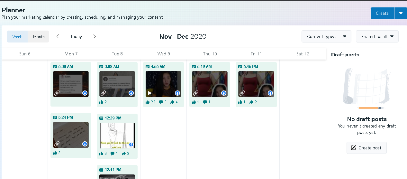The width and height of the screenshot is (407, 179).
Task: Click Facebook icon on Mon 5:24 PM post
Action: (x=85, y=144)
